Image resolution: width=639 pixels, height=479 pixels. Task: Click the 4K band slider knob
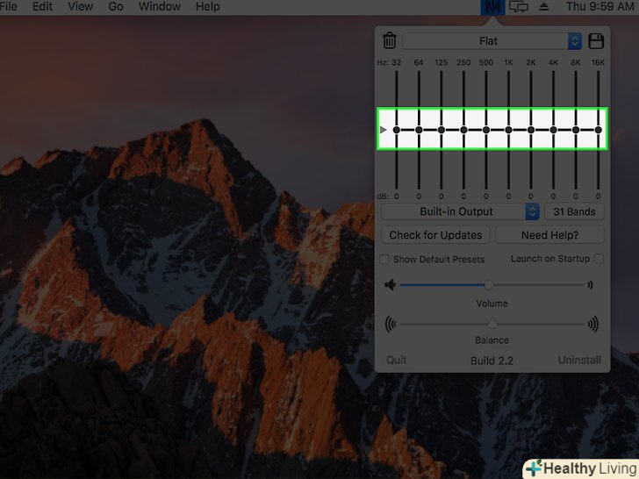point(553,130)
